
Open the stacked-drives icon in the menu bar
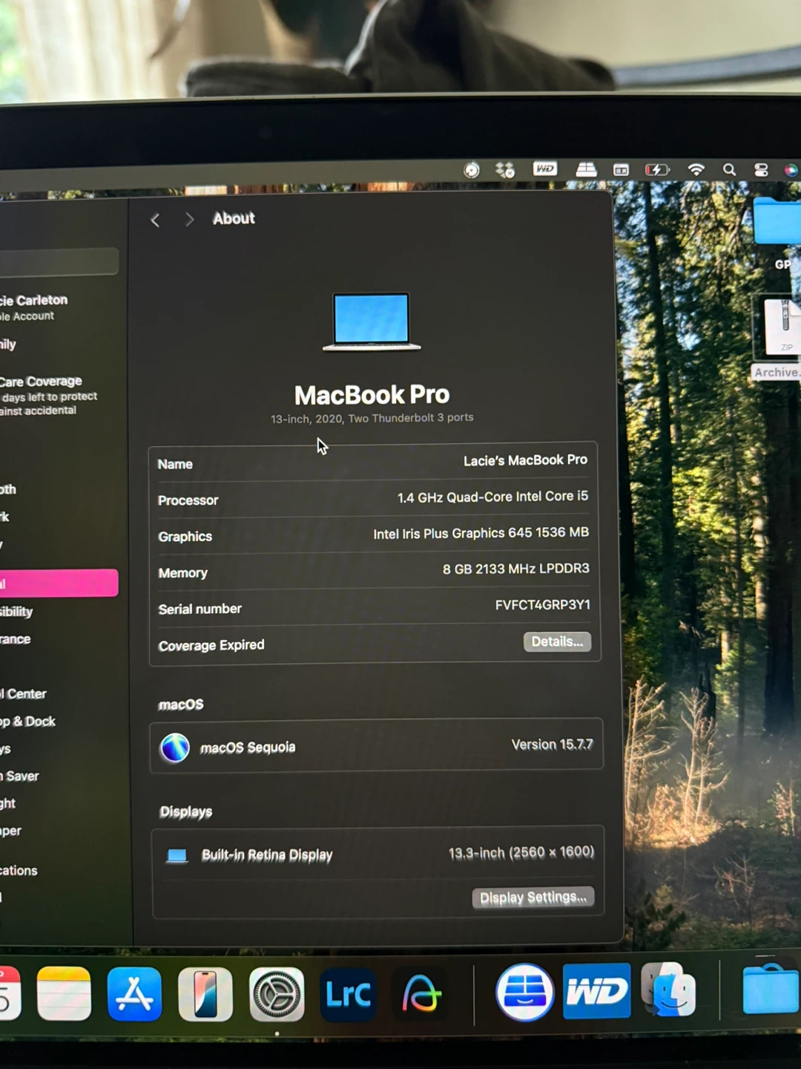[x=586, y=169]
